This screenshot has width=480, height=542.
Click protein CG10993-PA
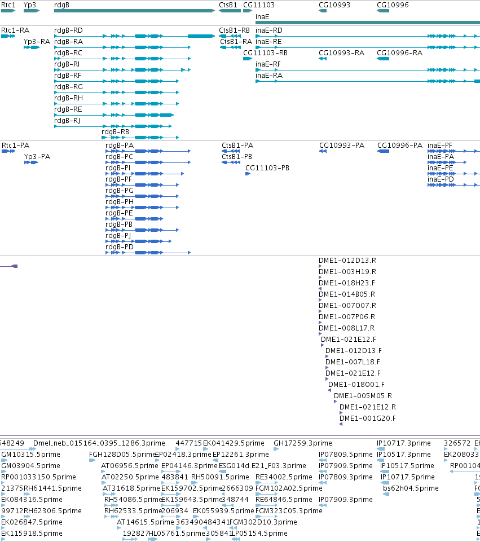coord(323,151)
